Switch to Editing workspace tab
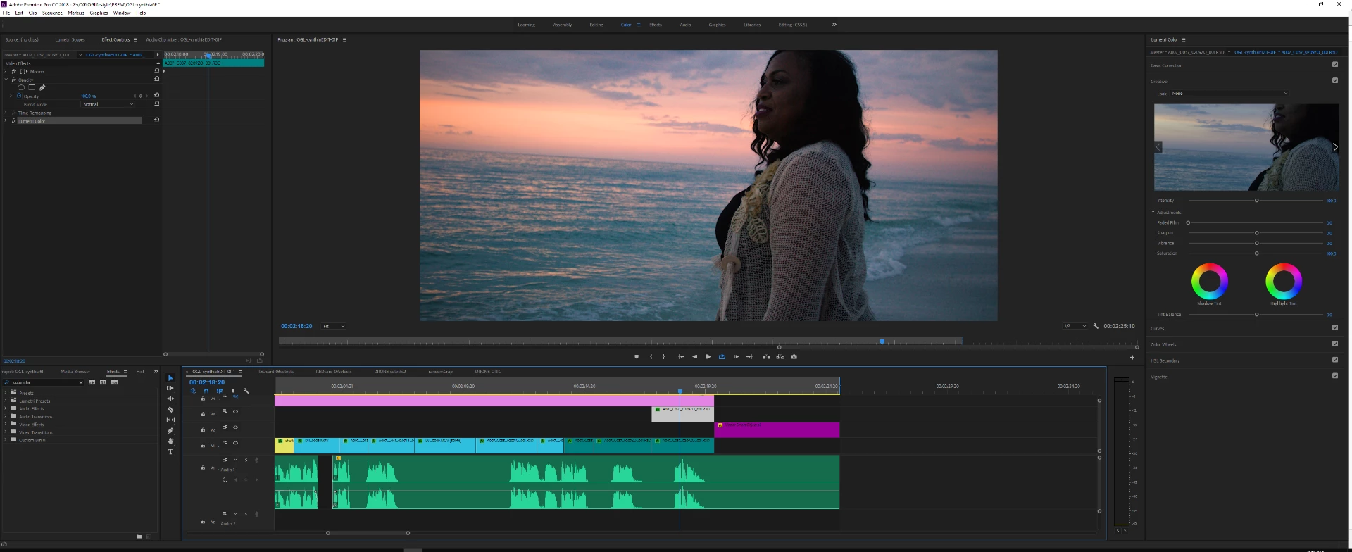 596,25
